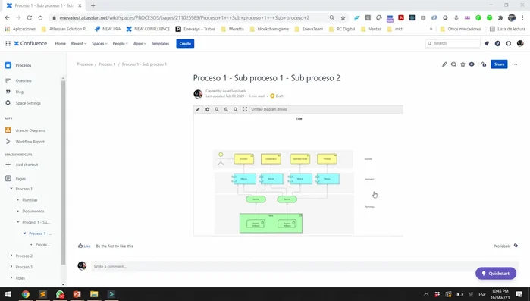The width and height of the screenshot is (530, 301).
Task: Bookmark page with browser star icon
Action: click(343, 17)
